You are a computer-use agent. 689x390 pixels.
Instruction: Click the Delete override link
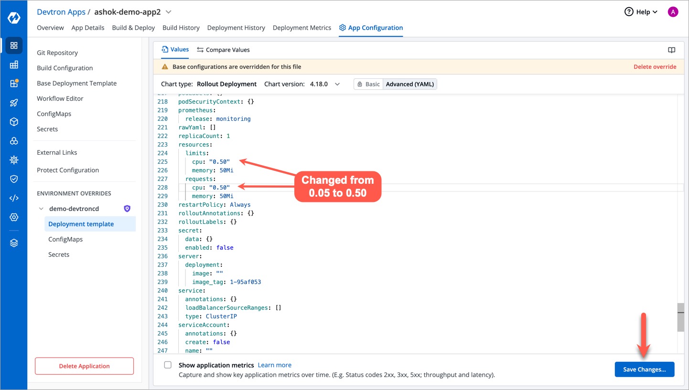pos(655,67)
